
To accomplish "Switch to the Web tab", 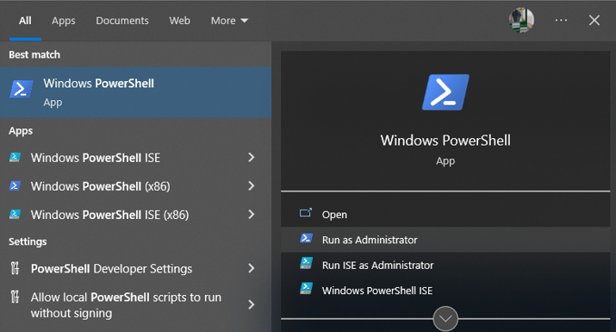I will 179,21.
